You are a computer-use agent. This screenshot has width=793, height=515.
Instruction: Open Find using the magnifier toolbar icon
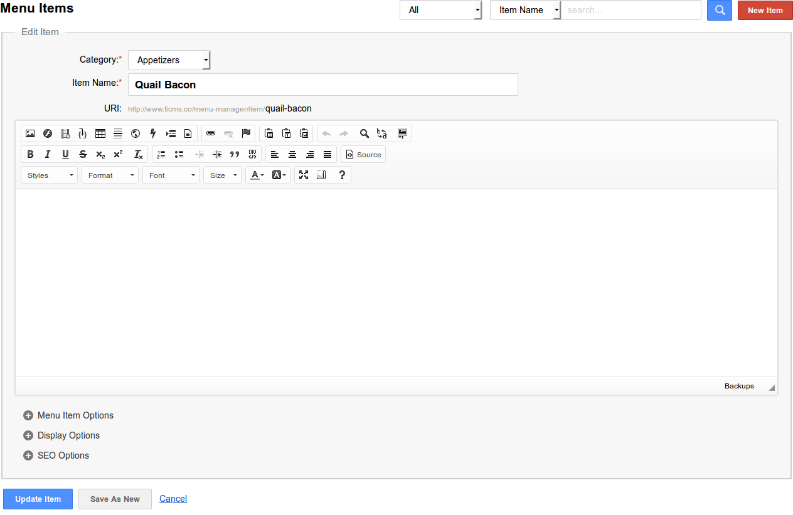tap(364, 133)
